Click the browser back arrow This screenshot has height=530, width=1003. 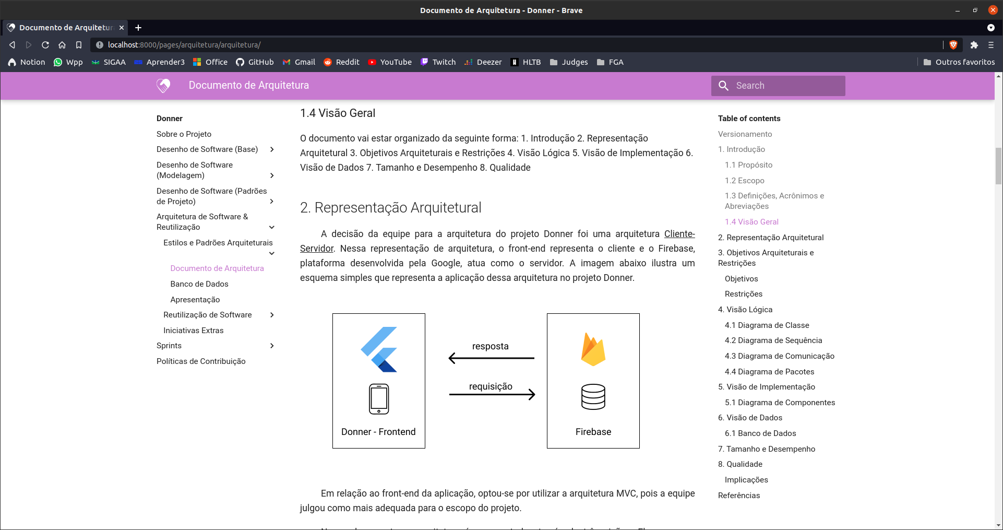tap(12, 45)
